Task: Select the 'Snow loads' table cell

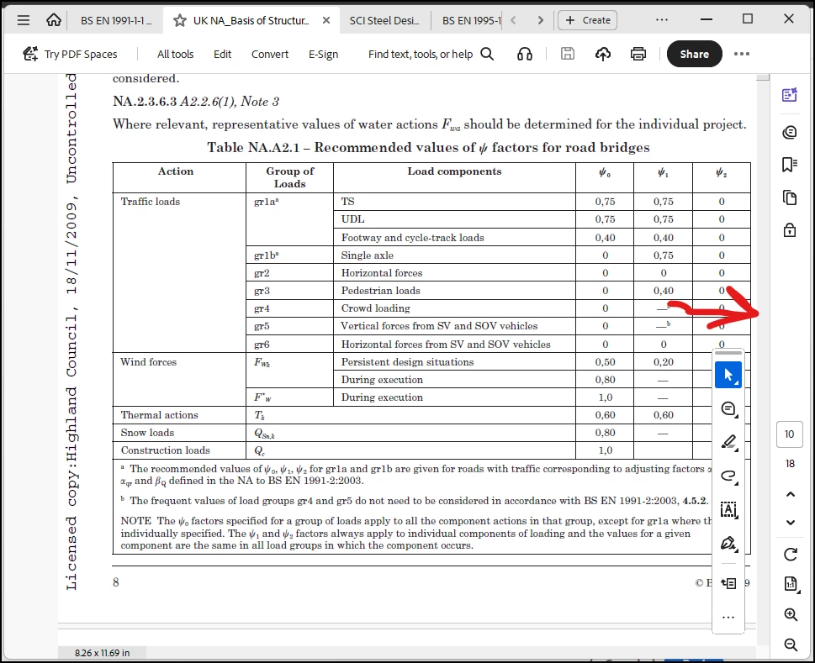Action: point(179,433)
